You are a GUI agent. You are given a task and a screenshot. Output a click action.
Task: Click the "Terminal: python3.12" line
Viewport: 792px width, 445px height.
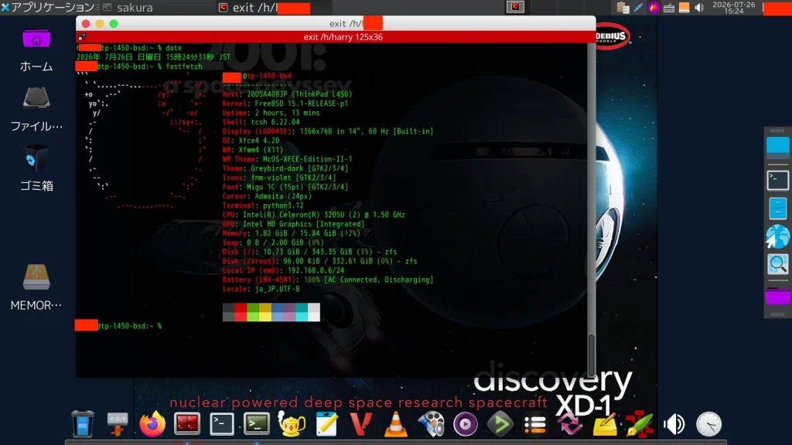[x=263, y=206]
